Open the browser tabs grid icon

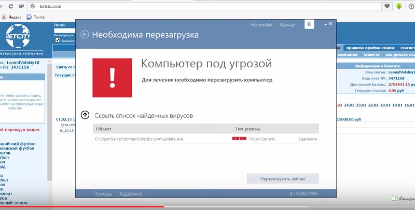coord(21,6)
